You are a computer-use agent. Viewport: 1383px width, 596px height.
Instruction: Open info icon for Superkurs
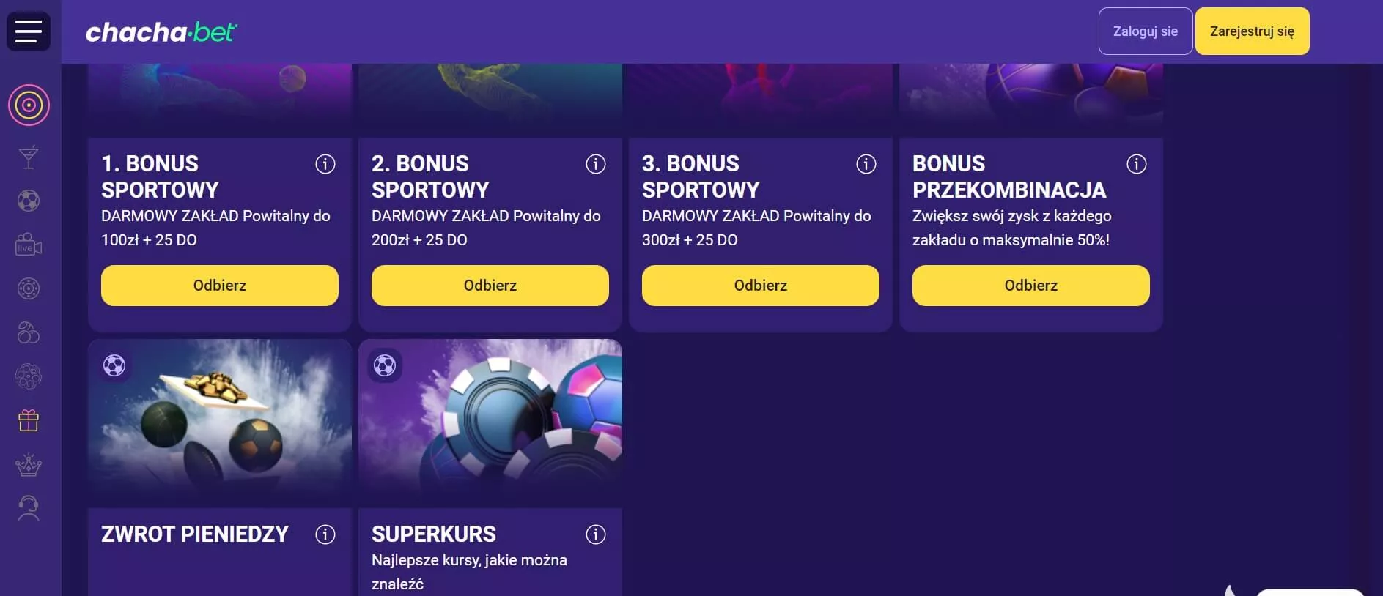point(596,534)
